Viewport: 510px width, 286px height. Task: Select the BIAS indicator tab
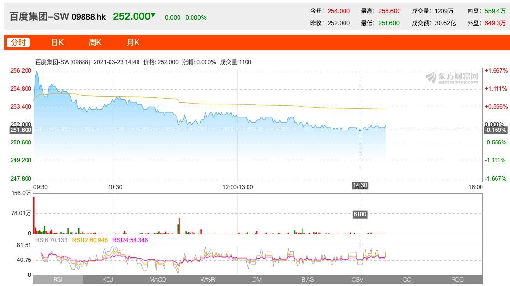(x=307, y=279)
